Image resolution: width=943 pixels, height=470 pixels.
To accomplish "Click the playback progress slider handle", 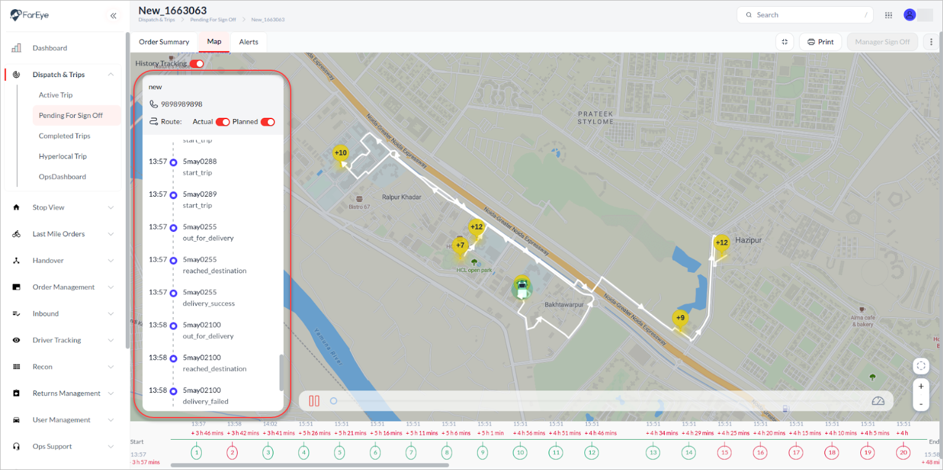I will 333,401.
